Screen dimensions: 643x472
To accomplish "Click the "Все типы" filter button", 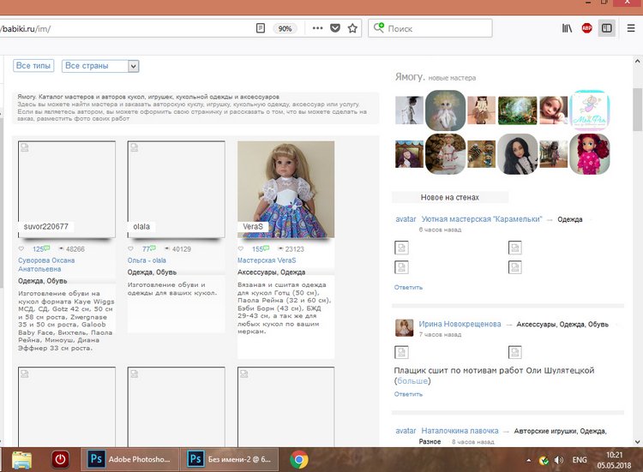I will tap(34, 66).
